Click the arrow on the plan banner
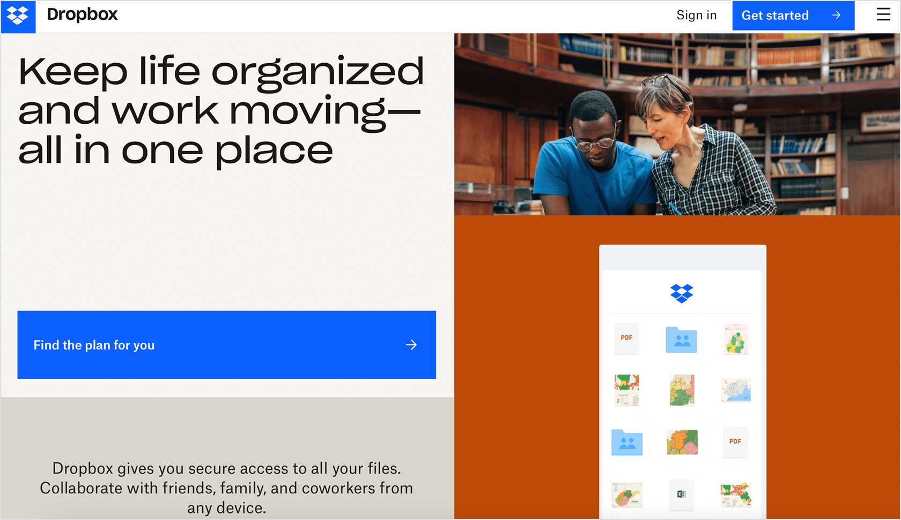This screenshot has width=901, height=520. click(x=411, y=345)
